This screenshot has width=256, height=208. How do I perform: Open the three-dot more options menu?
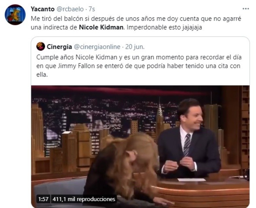(x=246, y=9)
